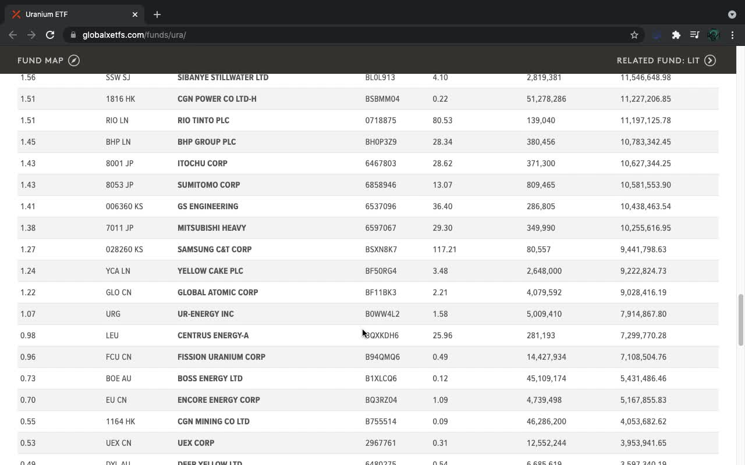Image resolution: width=745 pixels, height=465 pixels.
Task: Select the Uranium ETF tab
Action: [x=76, y=15]
